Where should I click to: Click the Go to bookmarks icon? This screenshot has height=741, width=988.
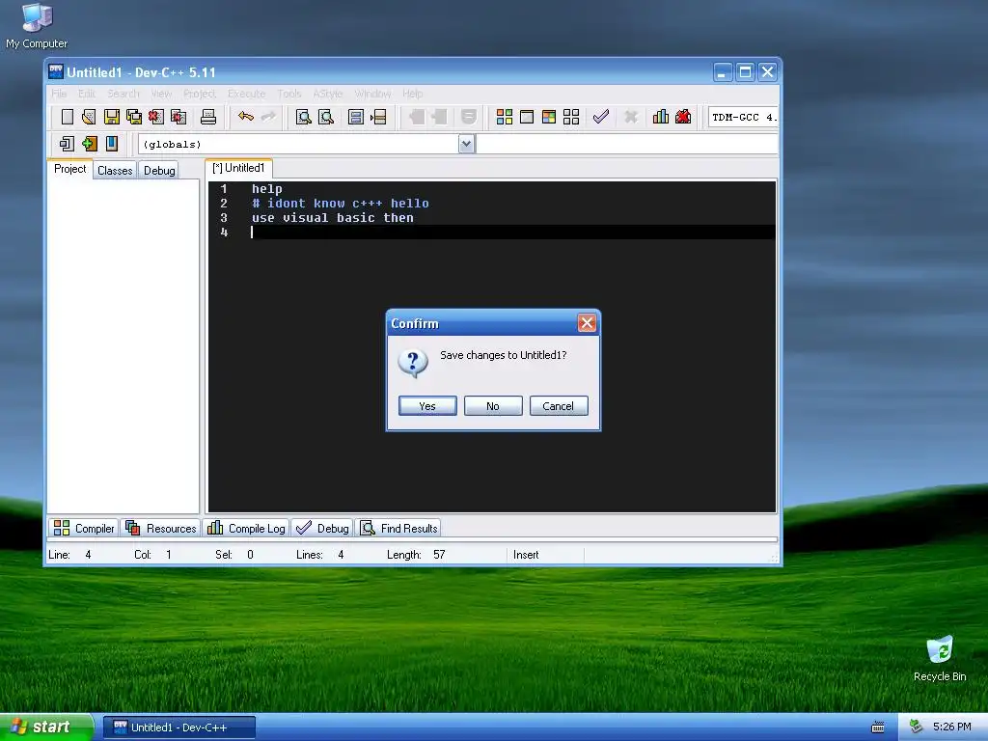112,144
